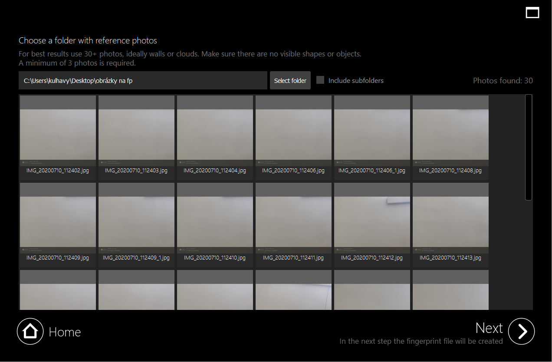Viewport: 552px width, 362px height.
Task: Click the photo list vertical scrollbar
Action: (x=528, y=147)
